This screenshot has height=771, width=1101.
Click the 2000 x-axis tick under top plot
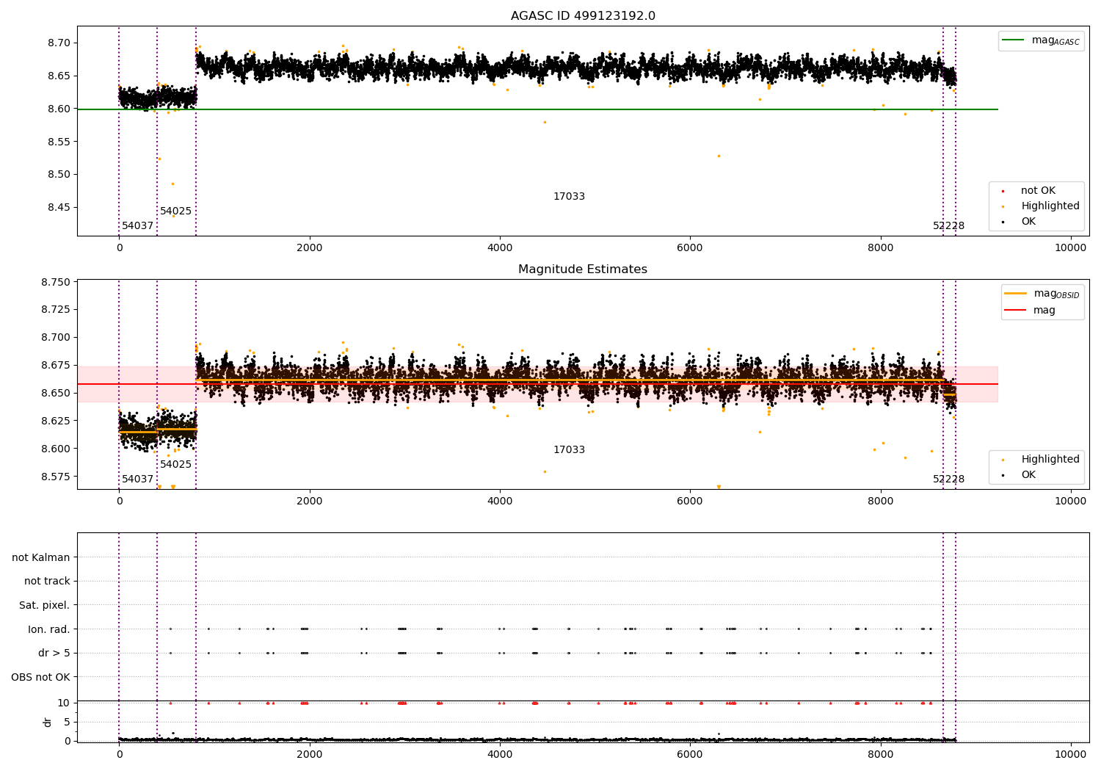[310, 248]
